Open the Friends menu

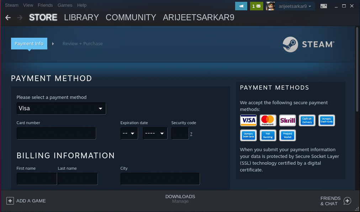point(45,5)
